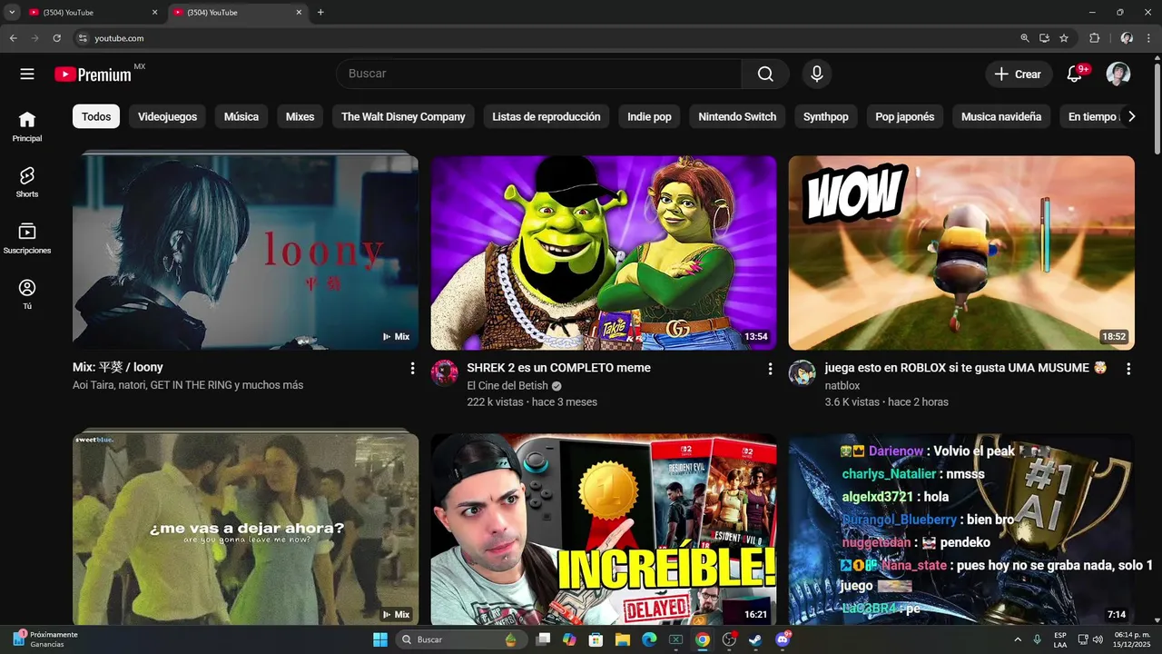
Task: Open options menu for SHREK 2 video
Action: [x=770, y=369]
